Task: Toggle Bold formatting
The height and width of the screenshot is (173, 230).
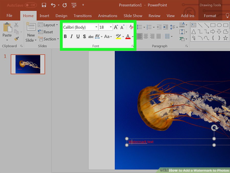Action: [x=65, y=36]
